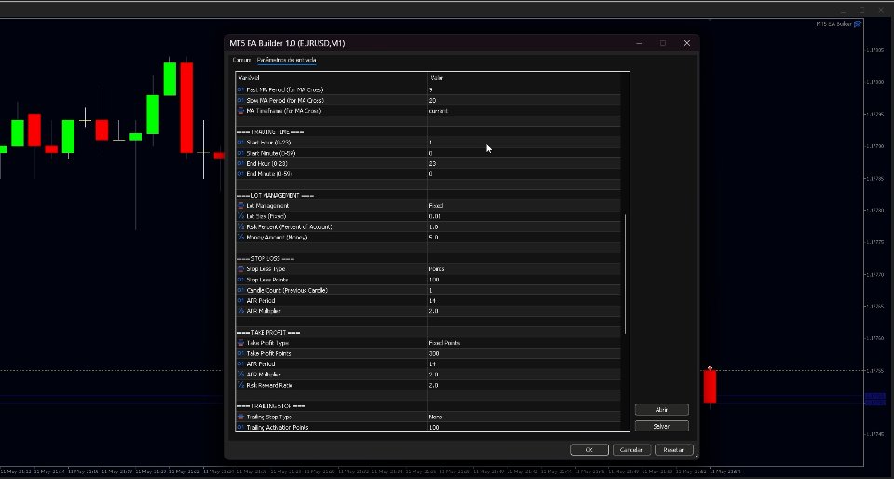Select the Parâmetros de entrada tab
This screenshot has height=479, width=894.
[x=286, y=60]
